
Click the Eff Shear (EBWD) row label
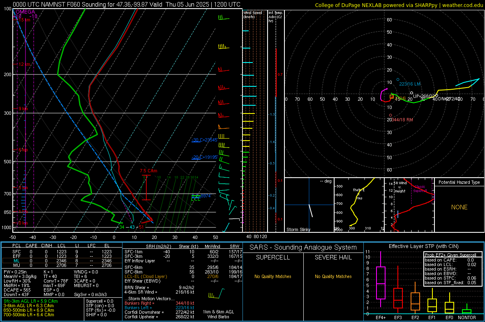pos(143,281)
